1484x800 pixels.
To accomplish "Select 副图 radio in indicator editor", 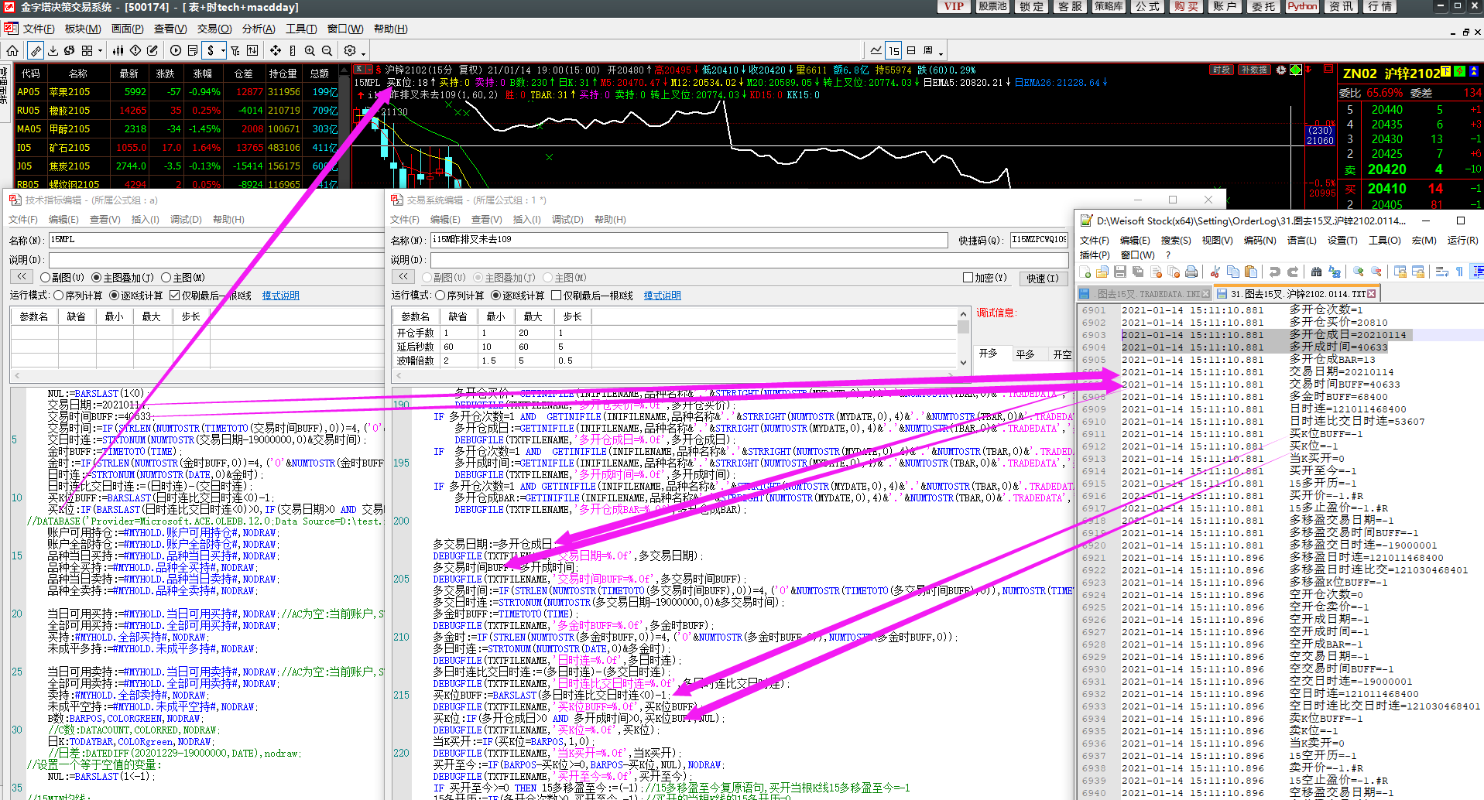I will (62, 278).
